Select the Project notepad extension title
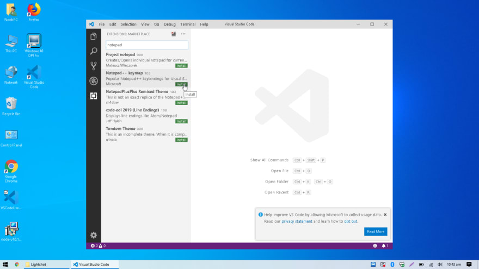Image resolution: width=479 pixels, height=269 pixels. pyautogui.click(x=120, y=54)
